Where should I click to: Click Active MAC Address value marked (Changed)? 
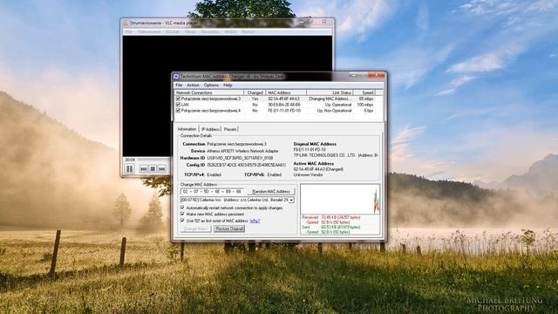[318, 169]
